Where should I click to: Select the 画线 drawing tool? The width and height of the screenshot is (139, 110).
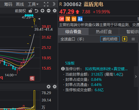[20, 4]
